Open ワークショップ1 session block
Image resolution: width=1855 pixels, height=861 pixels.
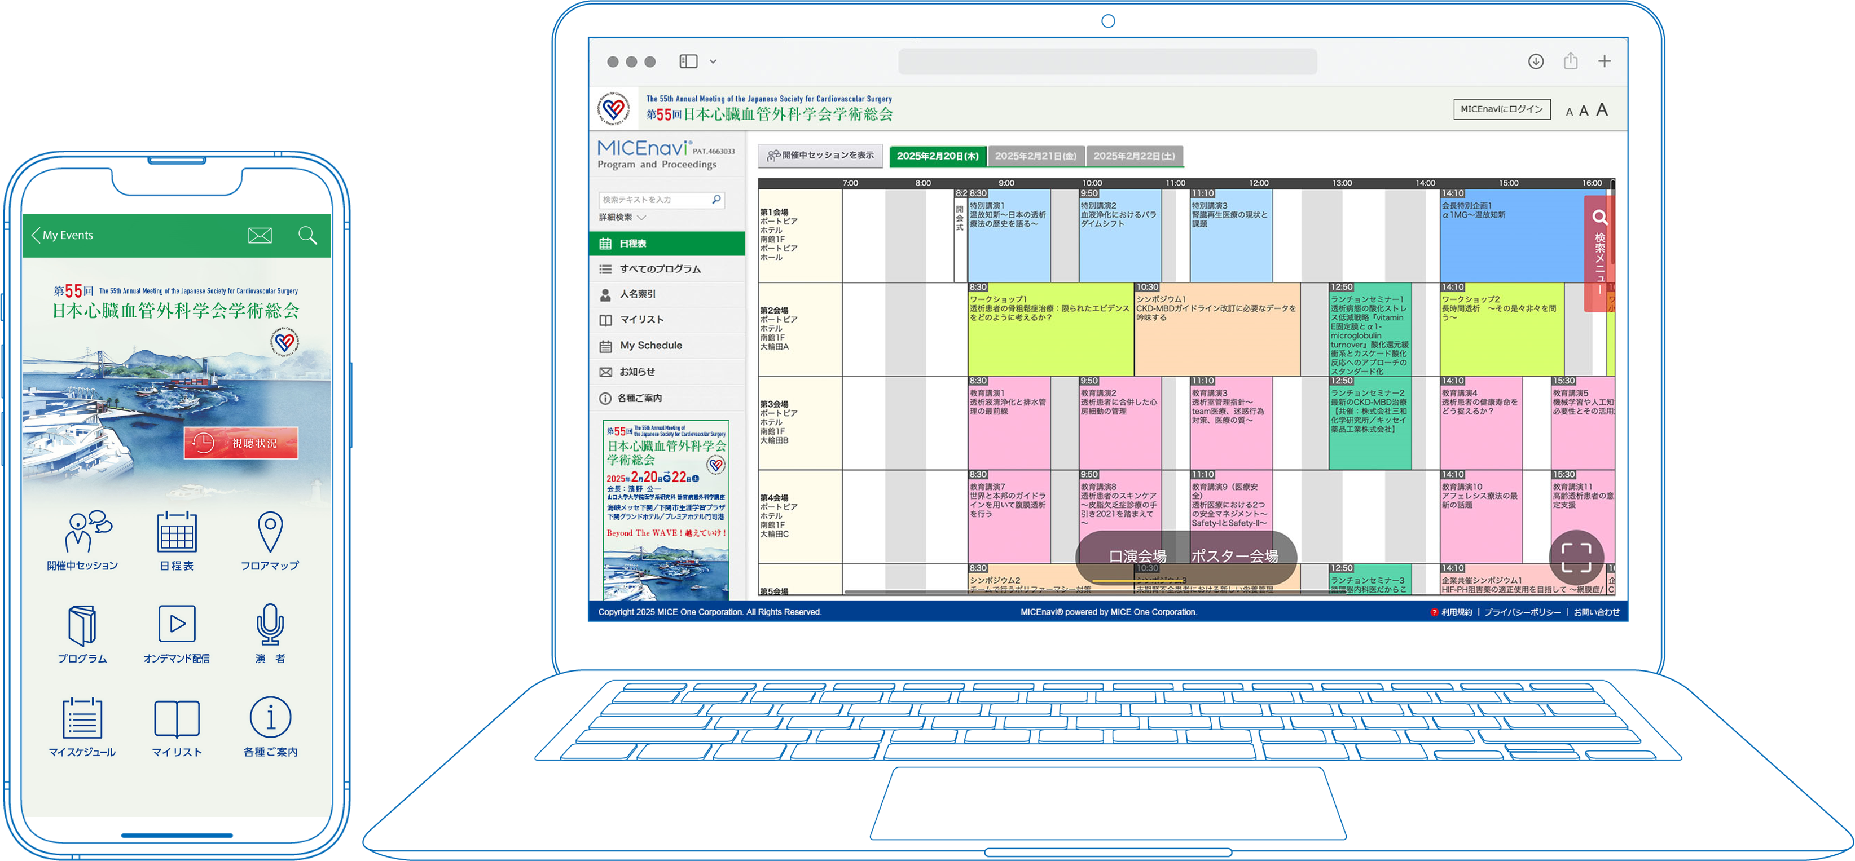pos(1050,330)
